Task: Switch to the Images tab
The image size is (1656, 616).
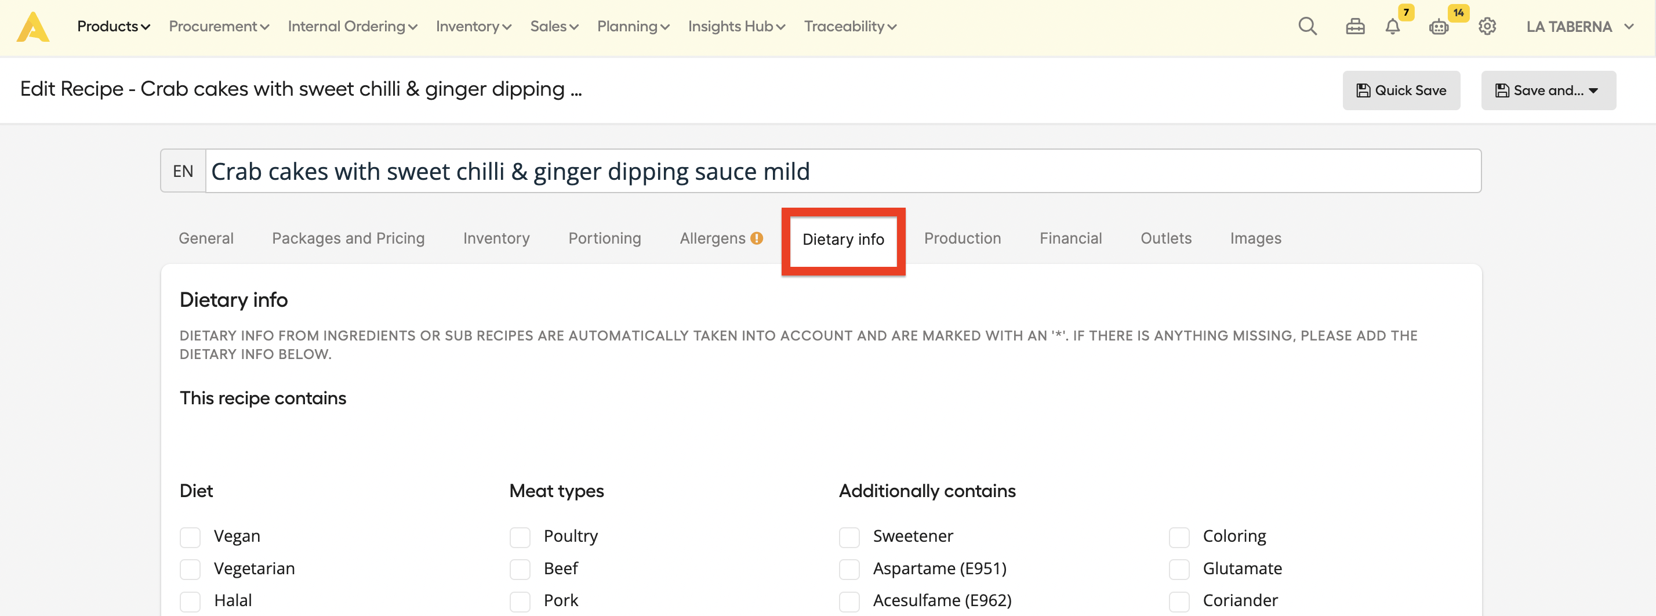Action: pyautogui.click(x=1255, y=238)
